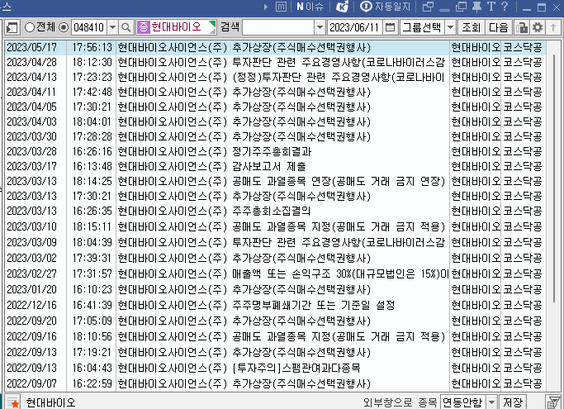The height and width of the screenshot is (409, 564).
Task: Open [투자주의]스팸관여과다종목 disclosure row
Action: coord(275,368)
